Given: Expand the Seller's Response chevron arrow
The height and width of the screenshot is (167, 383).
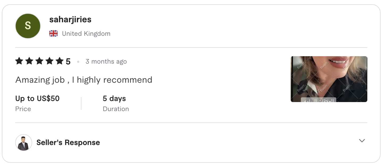Looking at the screenshot, I should tap(362, 141).
